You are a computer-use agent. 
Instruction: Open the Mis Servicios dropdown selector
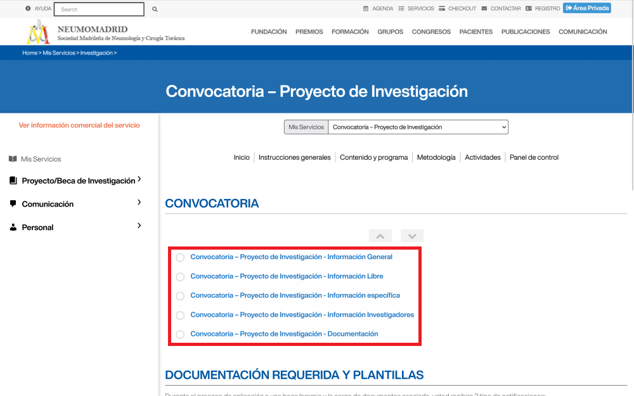pyautogui.click(x=418, y=127)
